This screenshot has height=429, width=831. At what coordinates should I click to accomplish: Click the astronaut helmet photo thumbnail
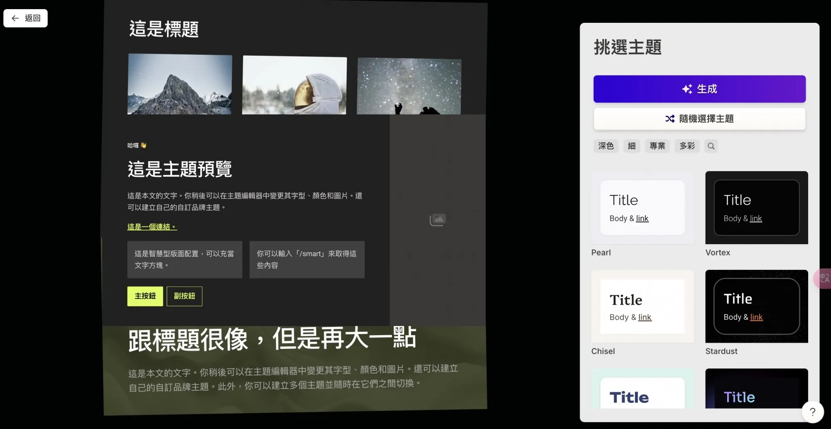click(x=294, y=85)
